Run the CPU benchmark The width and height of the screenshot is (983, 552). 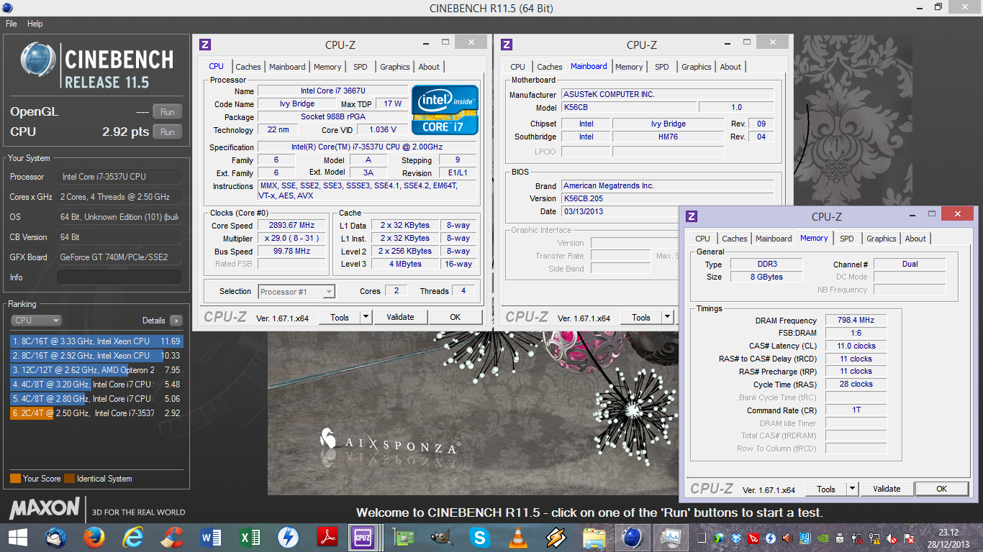click(167, 132)
